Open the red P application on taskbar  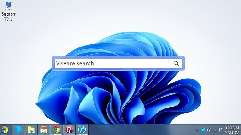click(69, 130)
